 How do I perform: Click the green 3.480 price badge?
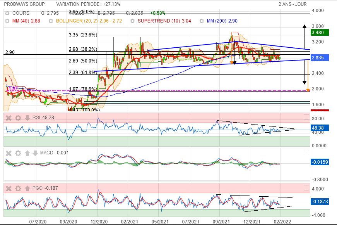[x=320, y=33]
